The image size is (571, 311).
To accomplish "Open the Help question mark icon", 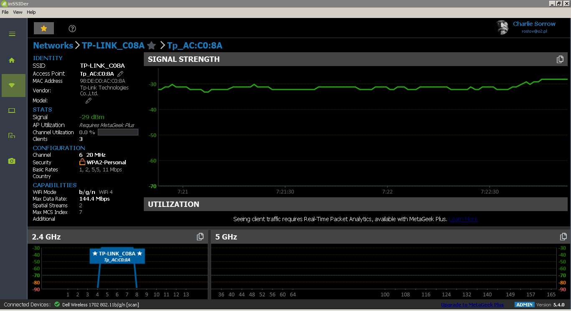I will point(72,28).
